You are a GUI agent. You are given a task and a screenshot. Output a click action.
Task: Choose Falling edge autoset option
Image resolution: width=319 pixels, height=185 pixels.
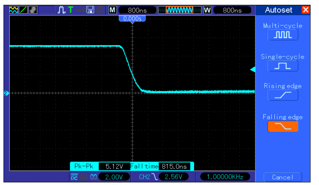283,126
